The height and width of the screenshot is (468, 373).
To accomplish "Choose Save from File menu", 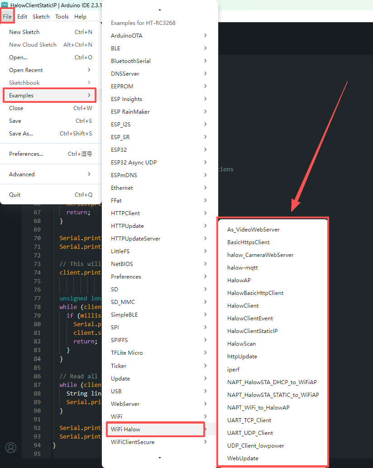I will pyautogui.click(x=51, y=121).
